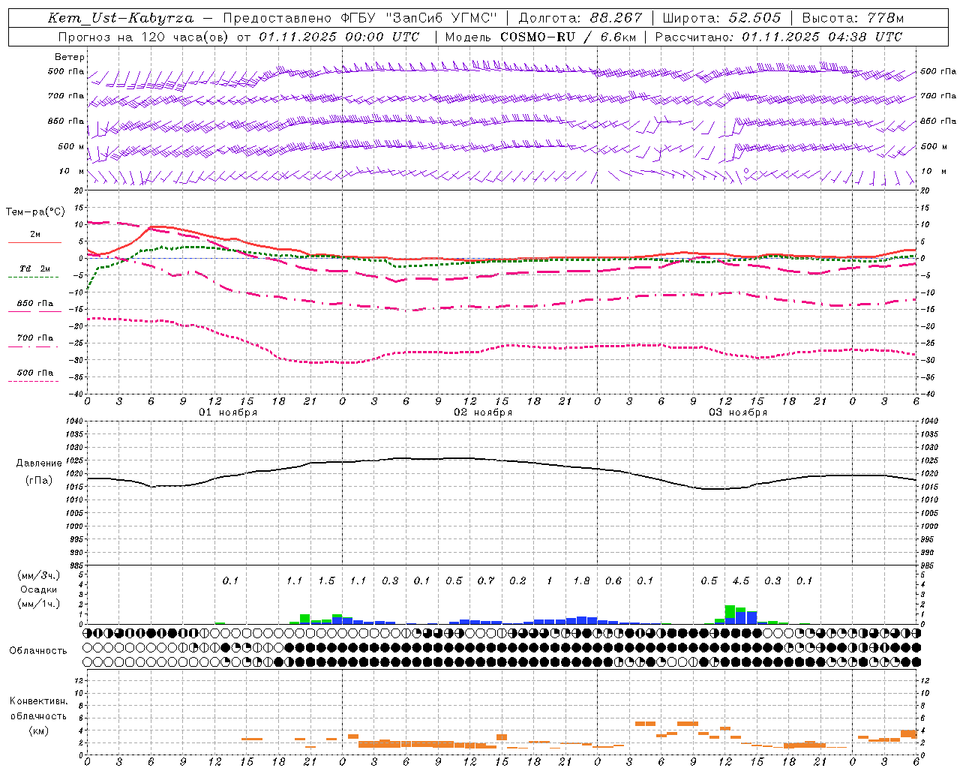Click the 500 гПа temperature legend entry
The image size is (960, 768).
click(x=35, y=373)
